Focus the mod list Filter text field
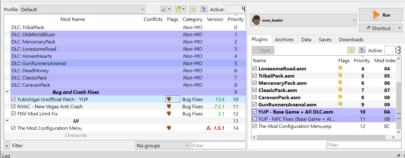The height and width of the screenshot is (158, 405). tap(219, 145)
